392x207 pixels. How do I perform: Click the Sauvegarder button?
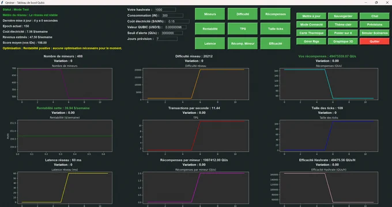click(343, 16)
